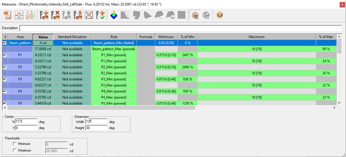Uncheck the Beam_pattern row checkbox
The image size is (346, 157).
tap(5, 43)
